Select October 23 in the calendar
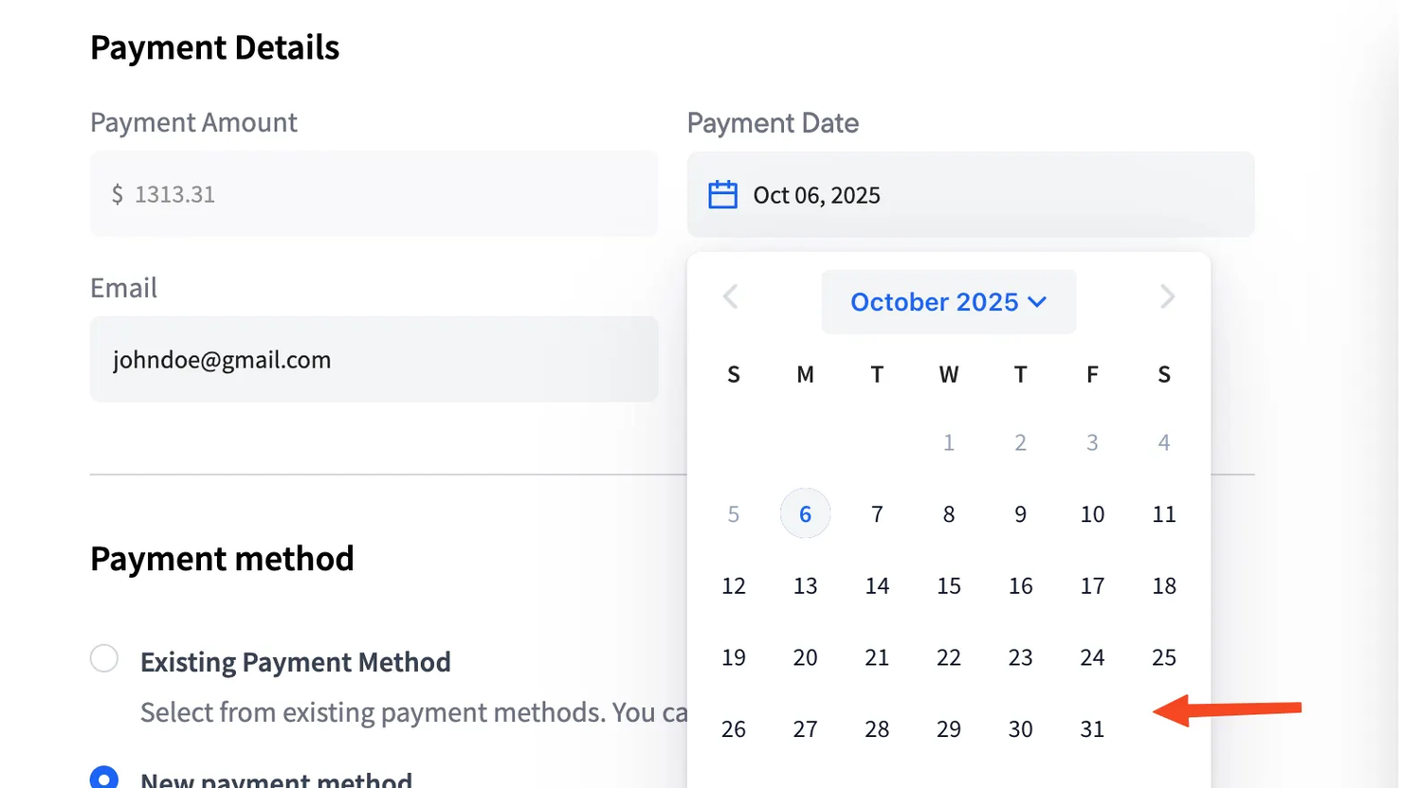The width and height of the screenshot is (1403, 788). 1020,658
